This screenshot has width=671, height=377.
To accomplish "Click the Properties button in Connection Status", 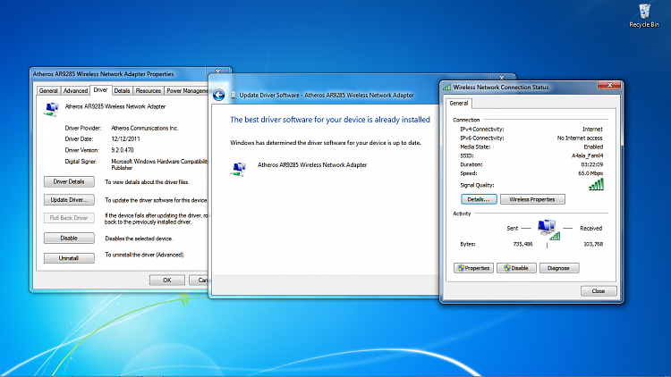I will [x=473, y=268].
